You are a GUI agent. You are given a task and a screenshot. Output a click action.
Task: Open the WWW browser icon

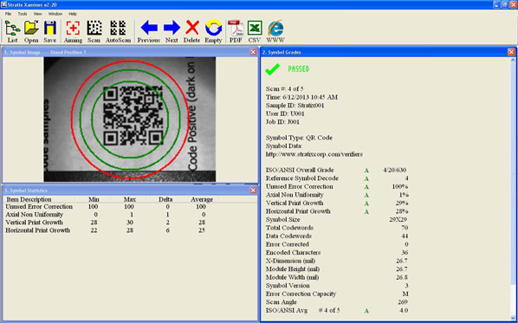click(275, 31)
